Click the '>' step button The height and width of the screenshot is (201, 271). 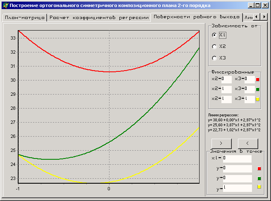click(x=221, y=143)
